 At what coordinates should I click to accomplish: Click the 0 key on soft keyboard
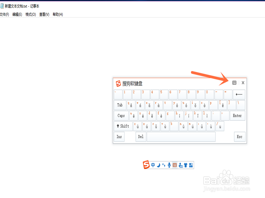pyautogui.click(x=210, y=94)
